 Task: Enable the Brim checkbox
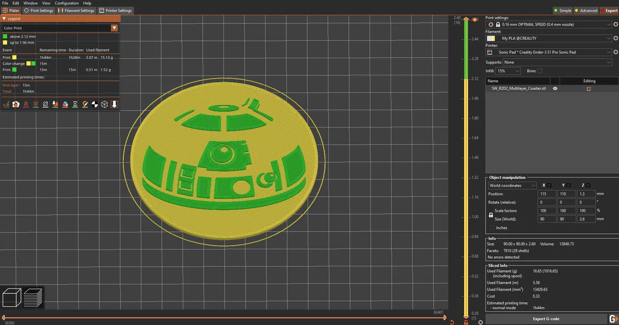[x=539, y=71]
